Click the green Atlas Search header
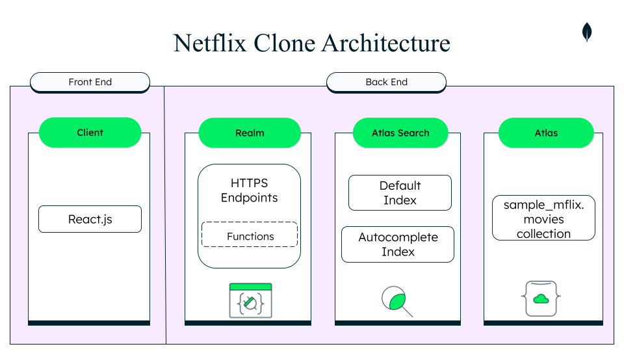The image size is (624, 351). click(x=400, y=133)
